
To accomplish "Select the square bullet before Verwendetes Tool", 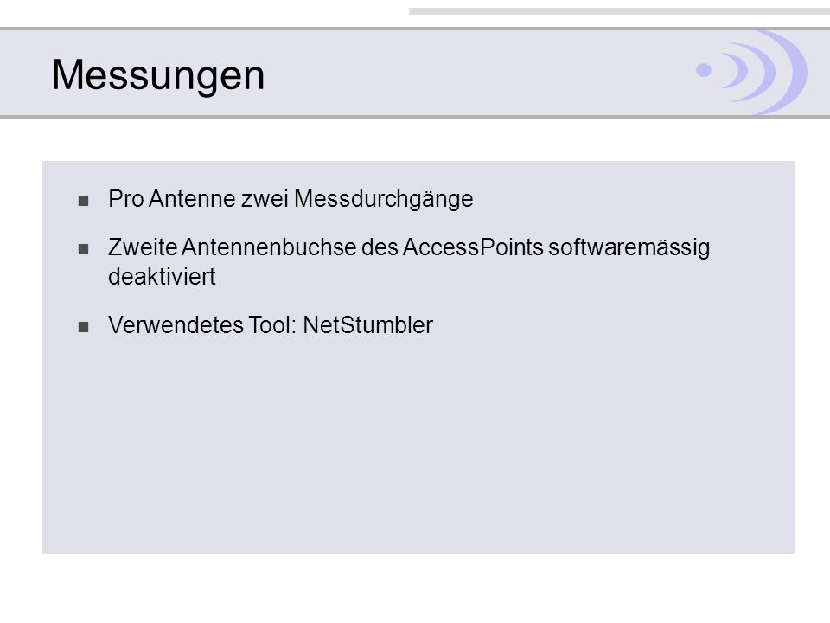I will (x=83, y=327).
